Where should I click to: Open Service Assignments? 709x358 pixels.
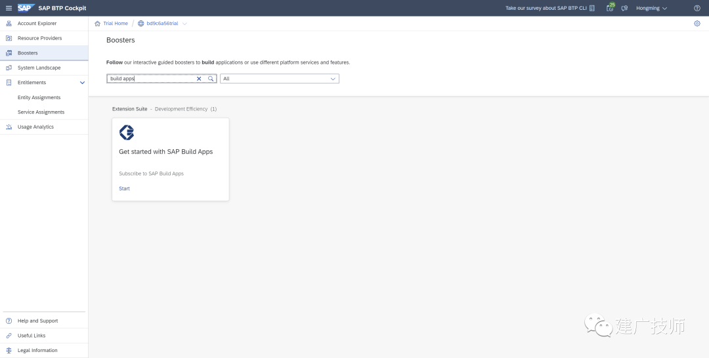pos(41,112)
